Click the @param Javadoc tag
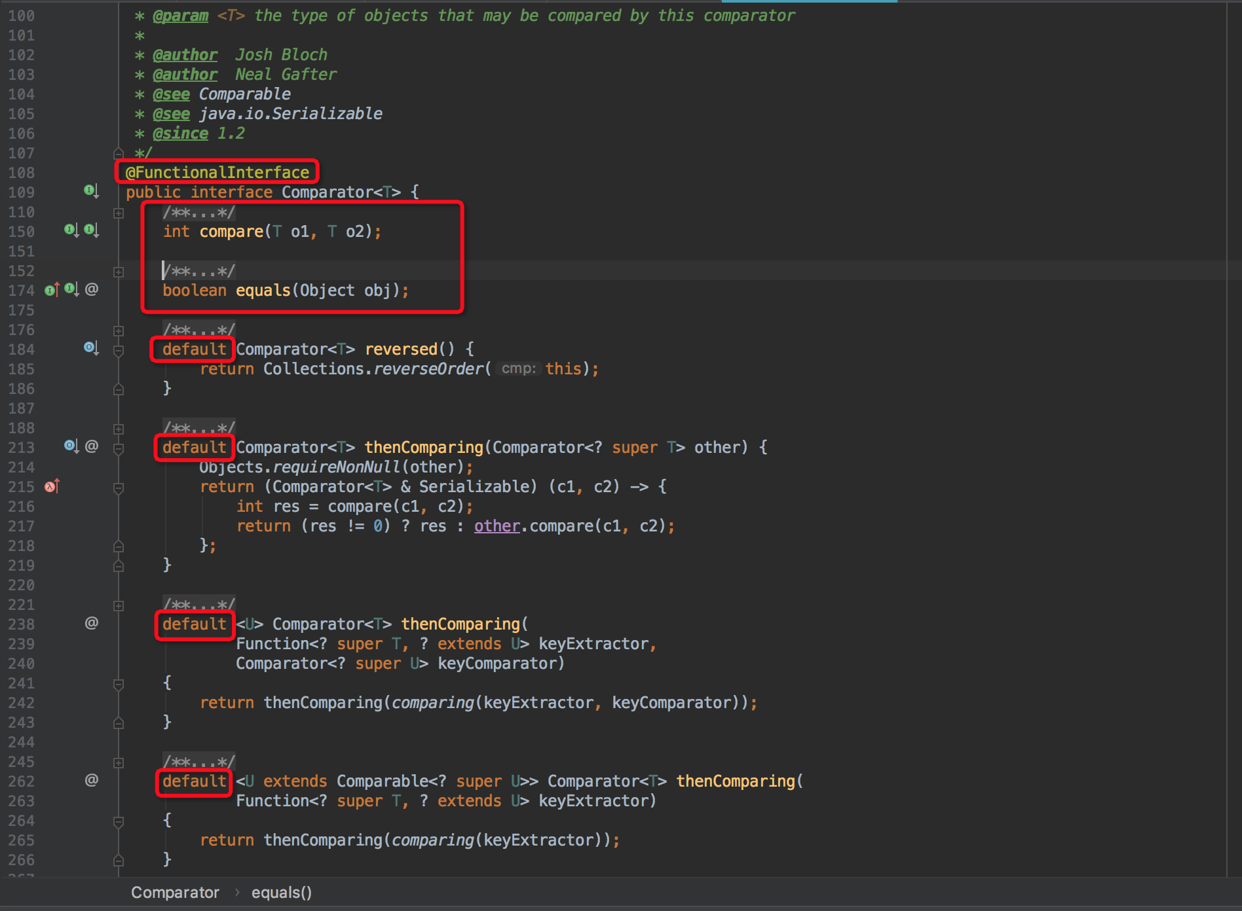 tap(181, 16)
